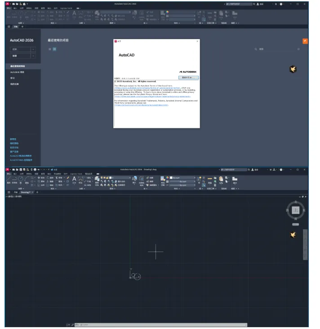This screenshot has height=329, width=320.
Task: Select the Polyline tool in the Drawing1 window
Action: tap(14, 179)
